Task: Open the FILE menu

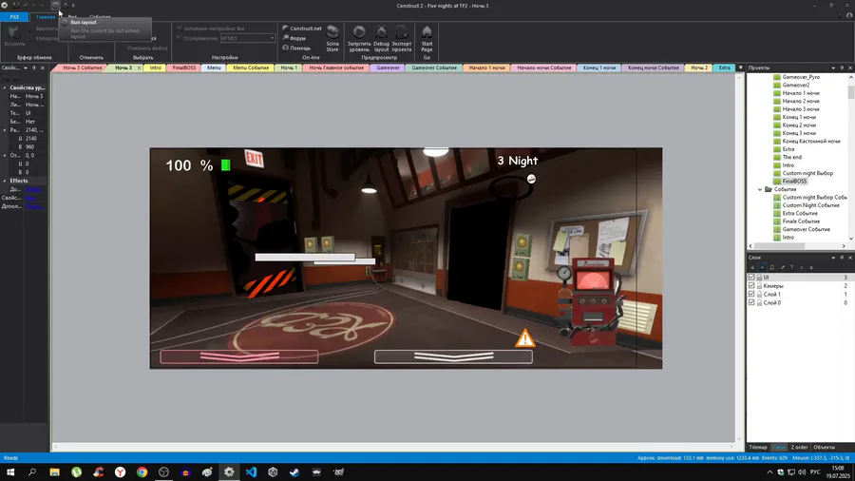Action: pyautogui.click(x=14, y=17)
